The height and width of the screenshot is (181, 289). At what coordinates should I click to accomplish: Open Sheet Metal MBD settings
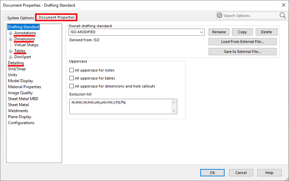point(23,99)
